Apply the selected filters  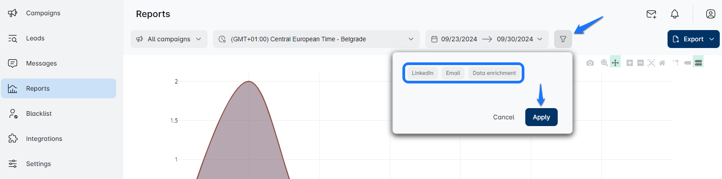(541, 117)
